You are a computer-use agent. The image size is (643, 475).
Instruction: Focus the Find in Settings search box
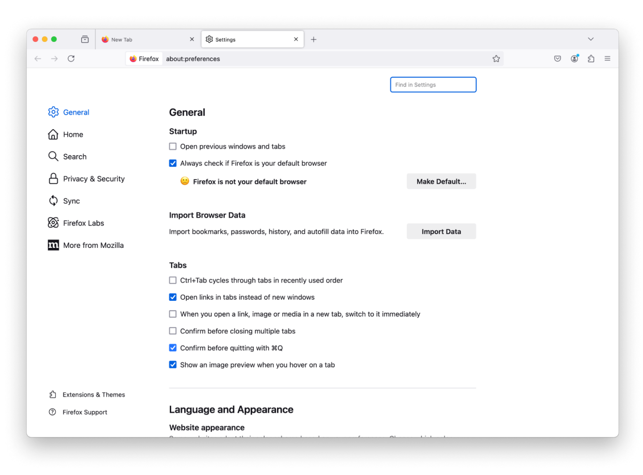(433, 85)
